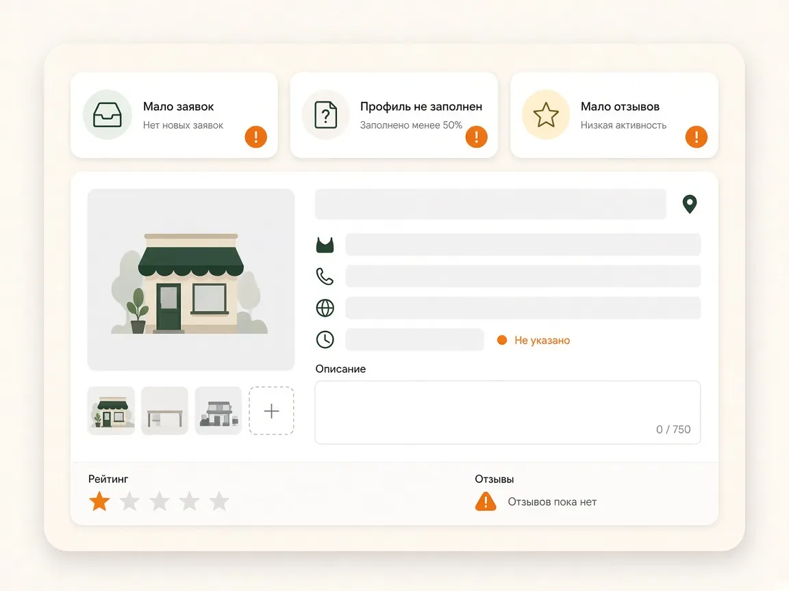
Task: Open the Мало отзывов card
Action: [614, 115]
